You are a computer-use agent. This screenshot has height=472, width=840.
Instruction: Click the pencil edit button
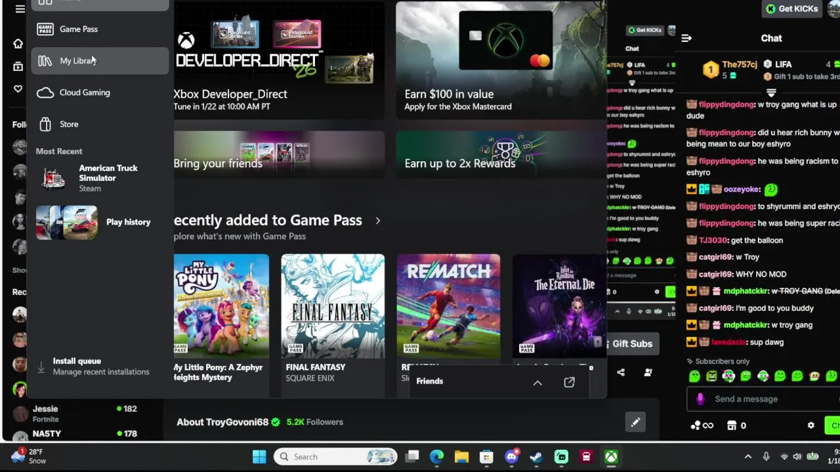[635, 423]
